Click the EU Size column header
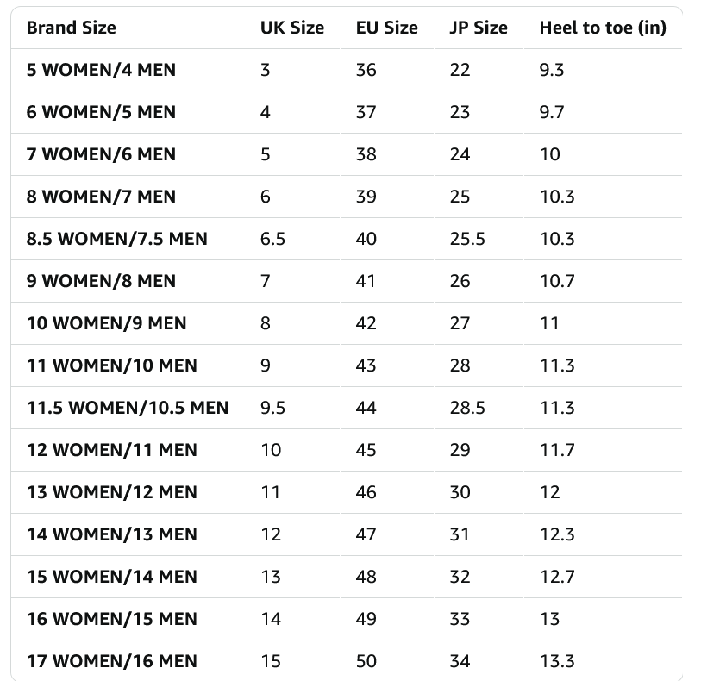 (x=386, y=28)
